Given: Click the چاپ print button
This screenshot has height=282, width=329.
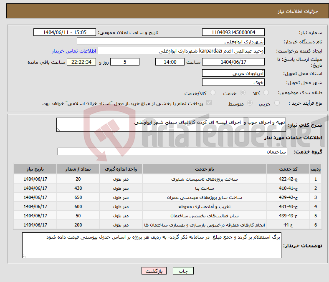Looking at the screenshot, I should tap(183, 271).
